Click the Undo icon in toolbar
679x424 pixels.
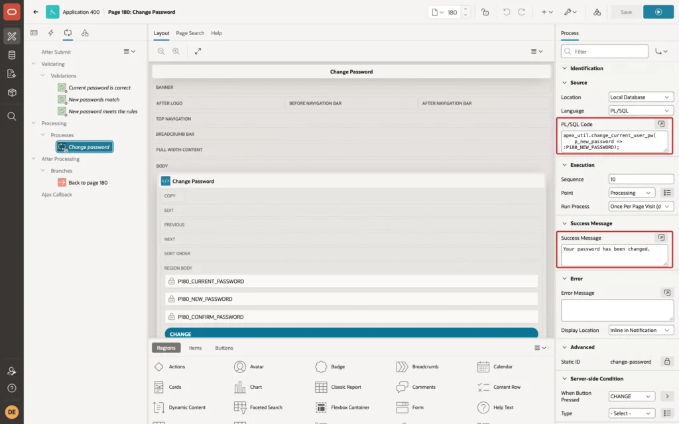tap(506, 12)
